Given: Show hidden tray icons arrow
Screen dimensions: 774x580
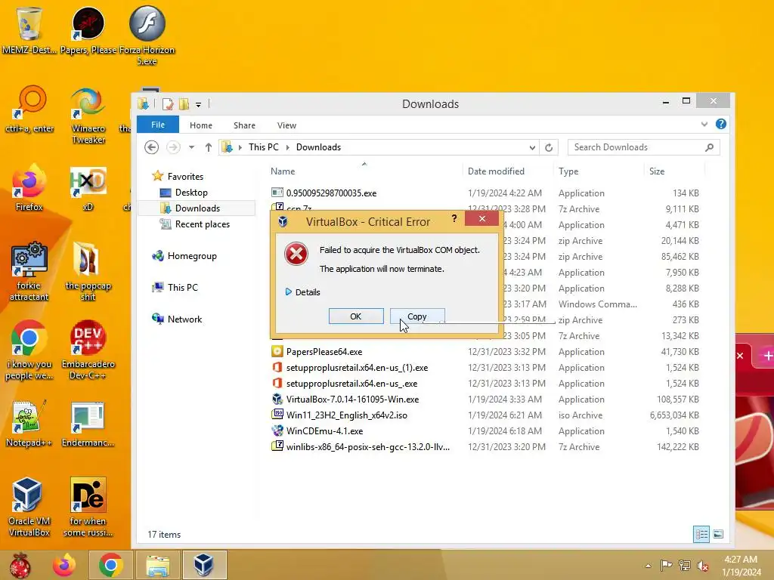Looking at the screenshot, I should click(648, 566).
